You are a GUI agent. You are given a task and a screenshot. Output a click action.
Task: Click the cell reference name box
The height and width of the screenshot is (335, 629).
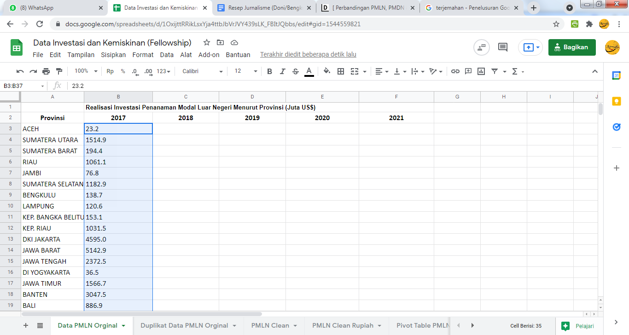(x=23, y=86)
